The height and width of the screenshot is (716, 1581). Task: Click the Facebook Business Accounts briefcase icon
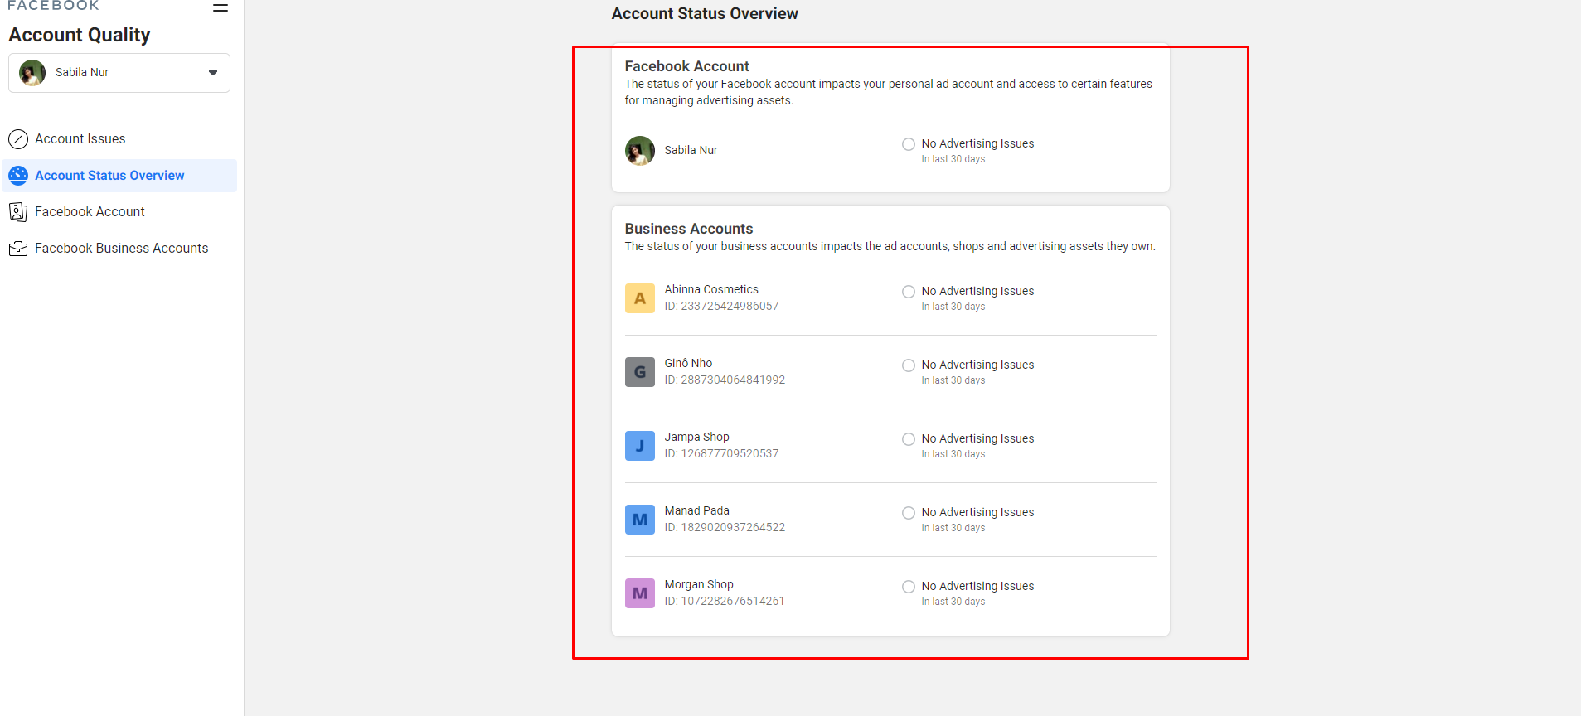(18, 249)
